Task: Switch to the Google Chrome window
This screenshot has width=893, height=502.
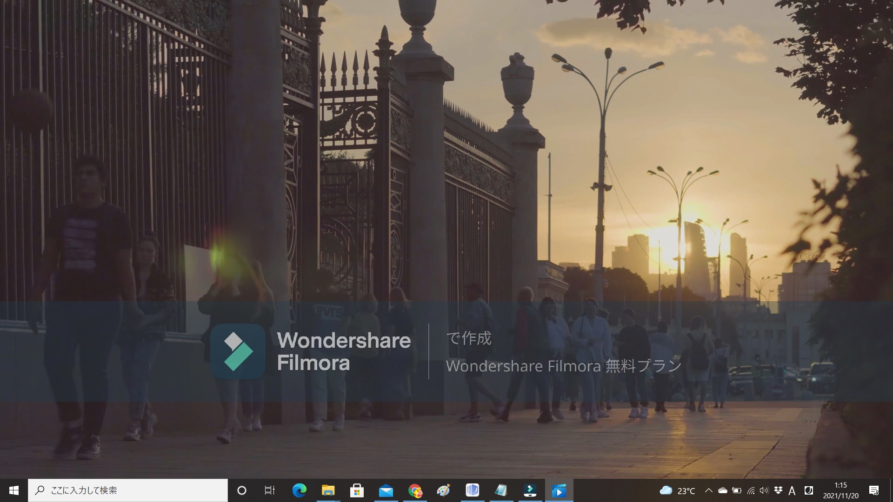Action: pos(414,490)
